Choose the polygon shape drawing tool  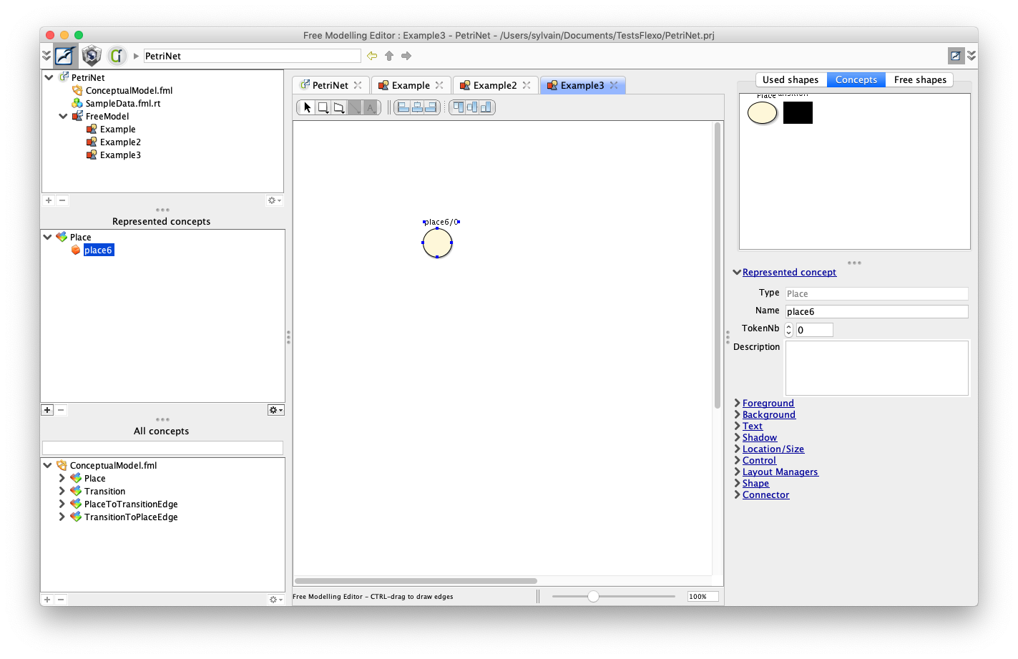(x=338, y=107)
